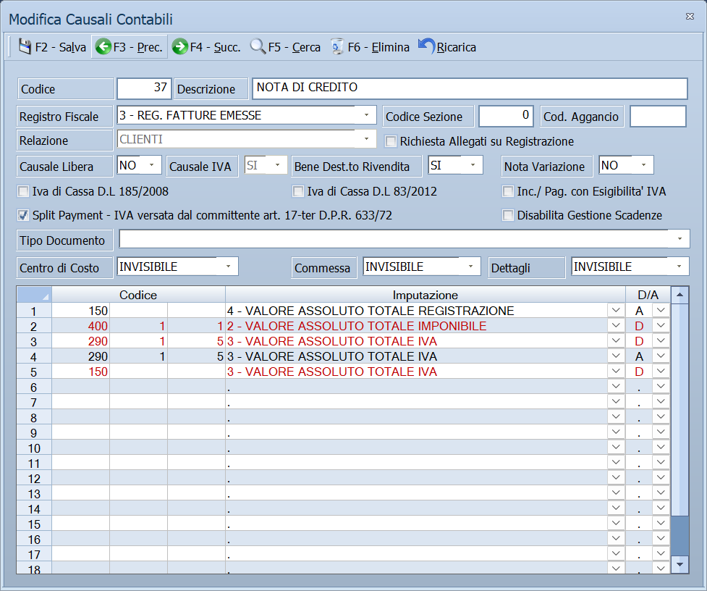Open Nota Variazione NO dropdown

pos(644,165)
